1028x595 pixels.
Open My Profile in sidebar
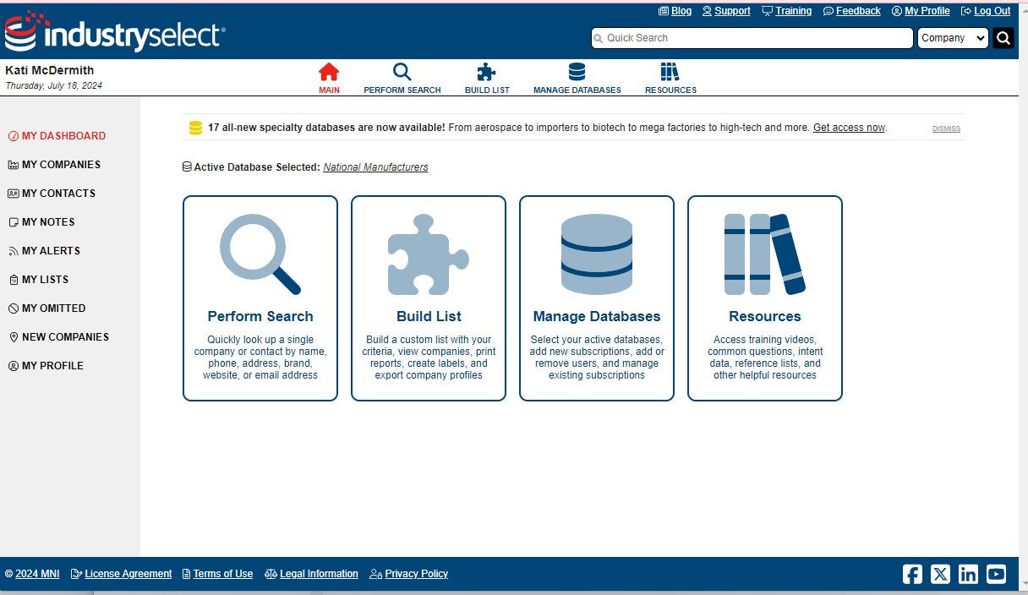(46, 366)
